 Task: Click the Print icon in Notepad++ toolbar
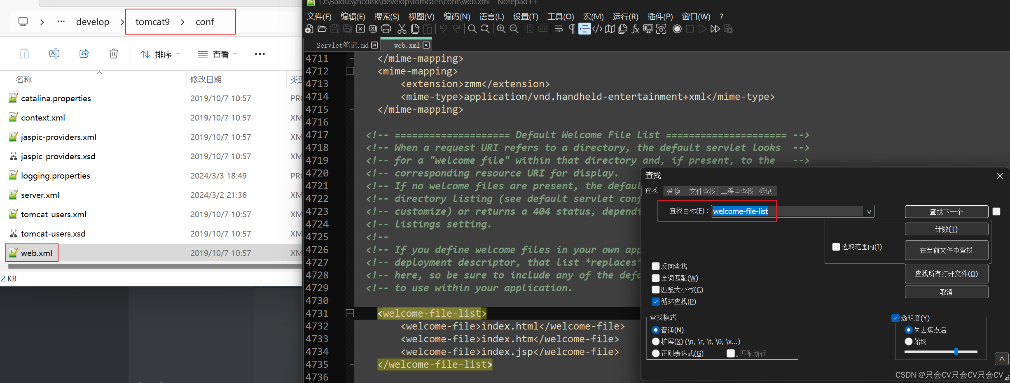pos(386,29)
